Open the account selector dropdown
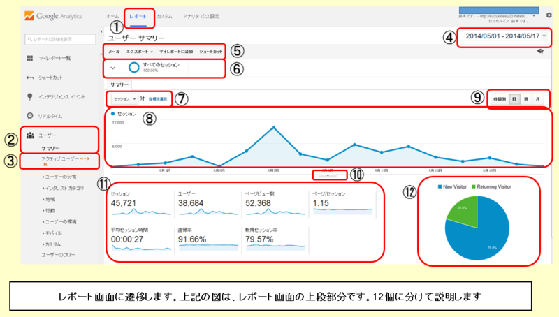 tap(534, 16)
